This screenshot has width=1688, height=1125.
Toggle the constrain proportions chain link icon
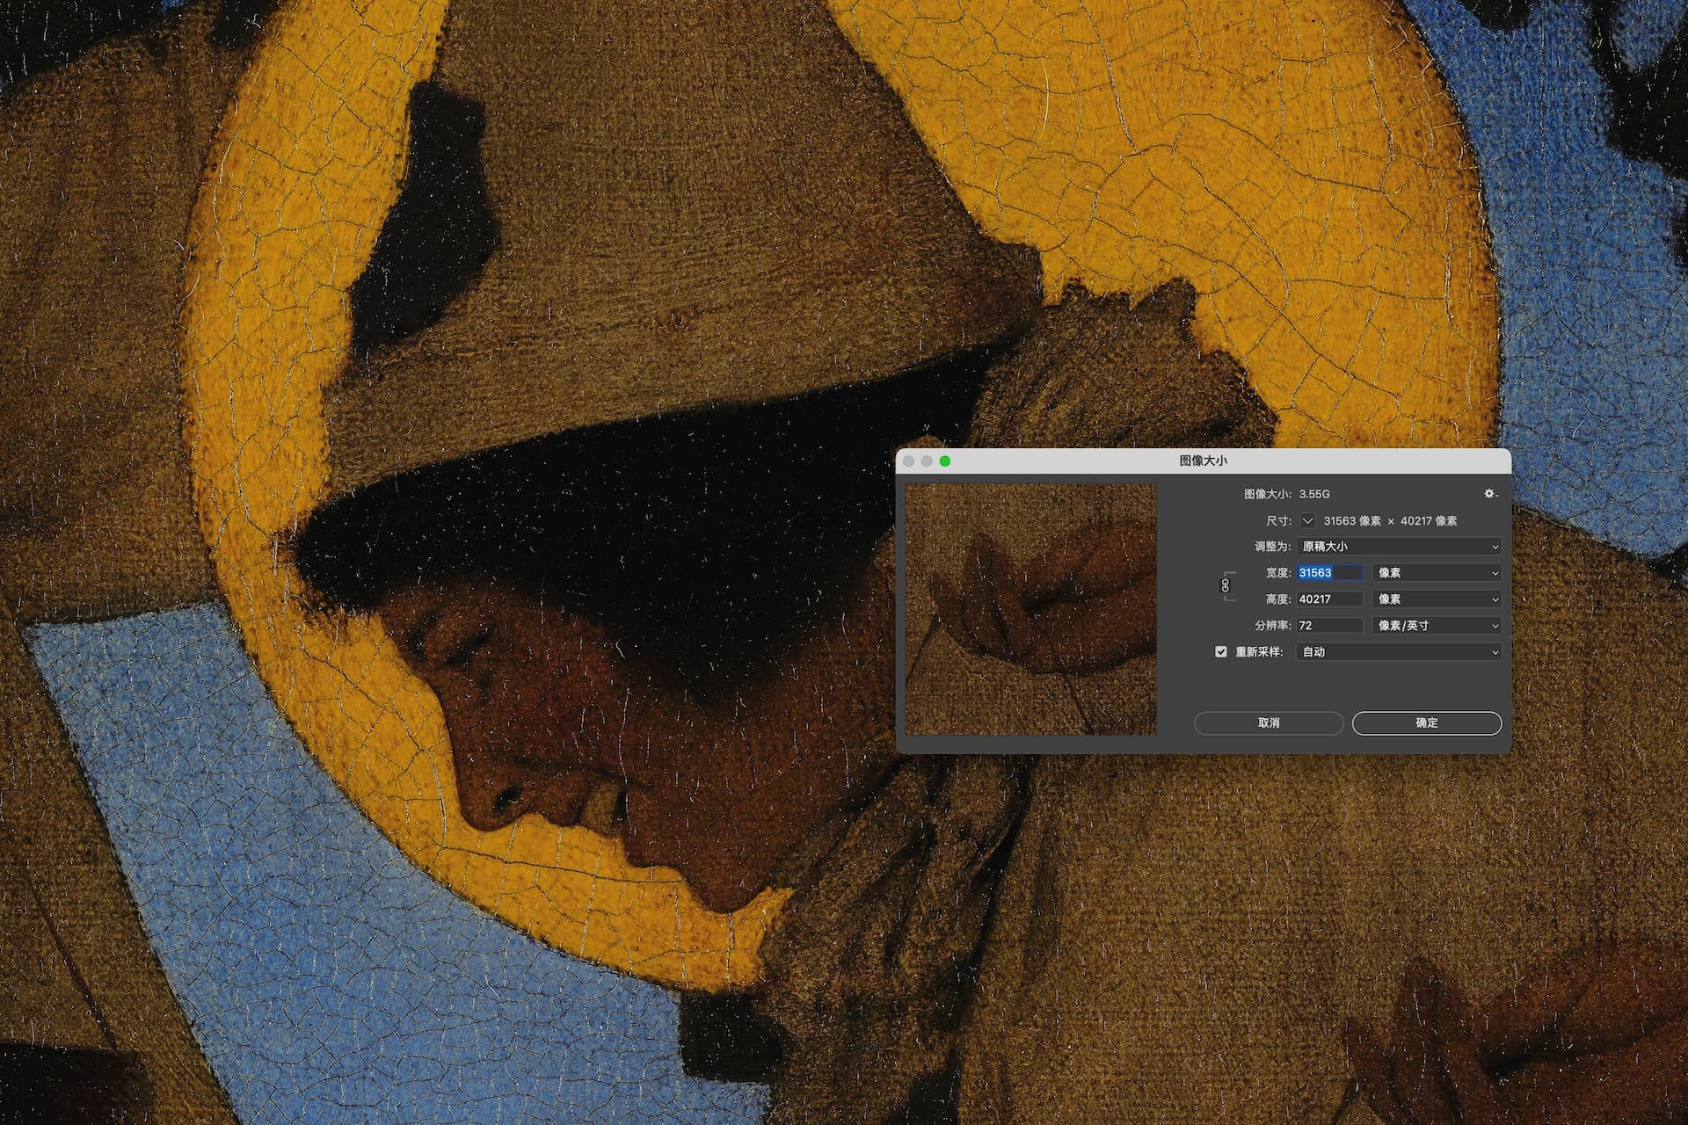pyautogui.click(x=1226, y=585)
